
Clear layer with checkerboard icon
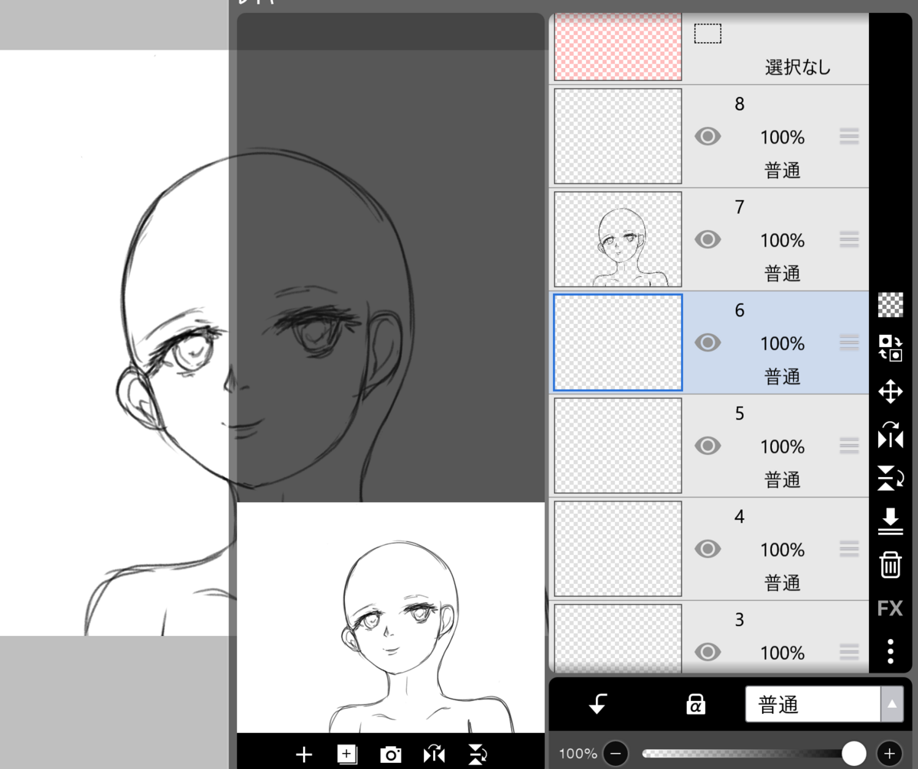[890, 305]
